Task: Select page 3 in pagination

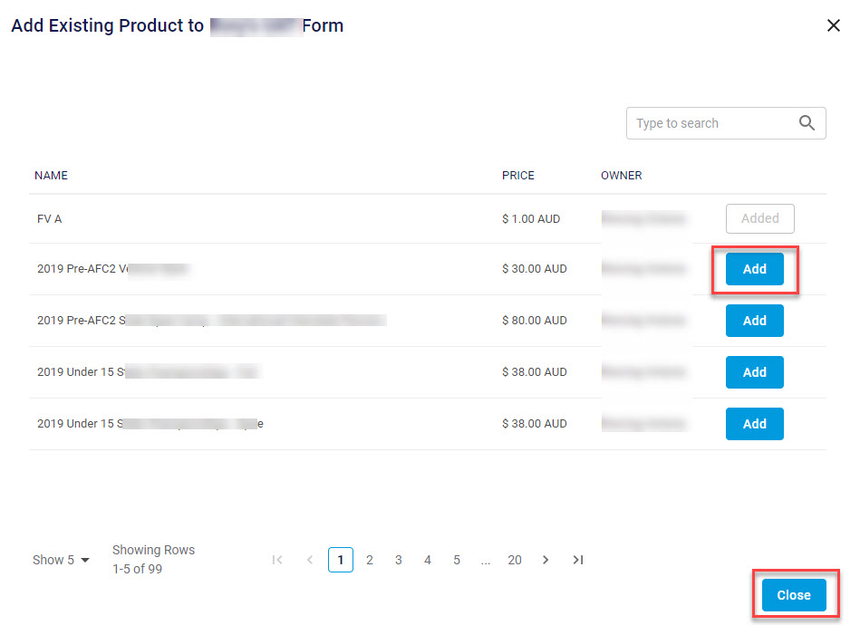Action: [x=399, y=560]
